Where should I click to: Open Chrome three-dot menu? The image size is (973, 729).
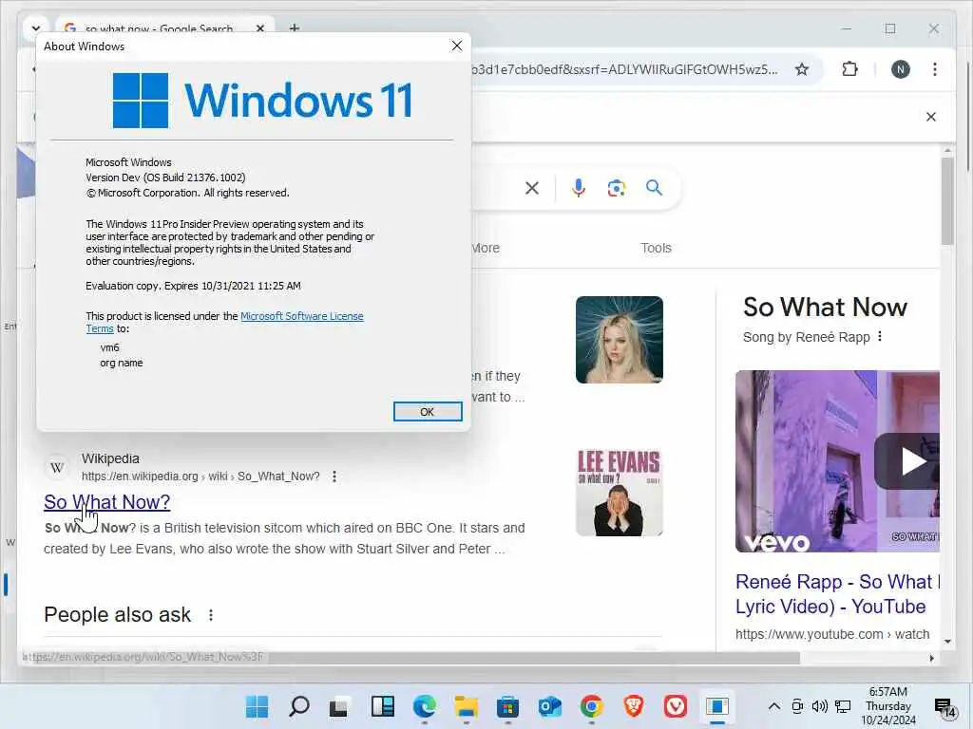[x=935, y=69]
